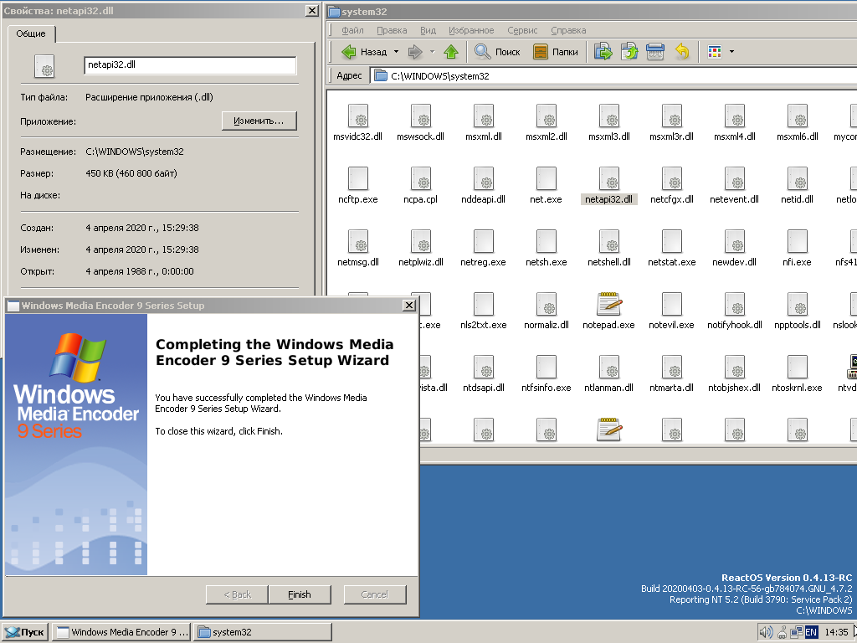Open the Вид menu
Viewport: 857px width, 643px height.
(x=428, y=30)
